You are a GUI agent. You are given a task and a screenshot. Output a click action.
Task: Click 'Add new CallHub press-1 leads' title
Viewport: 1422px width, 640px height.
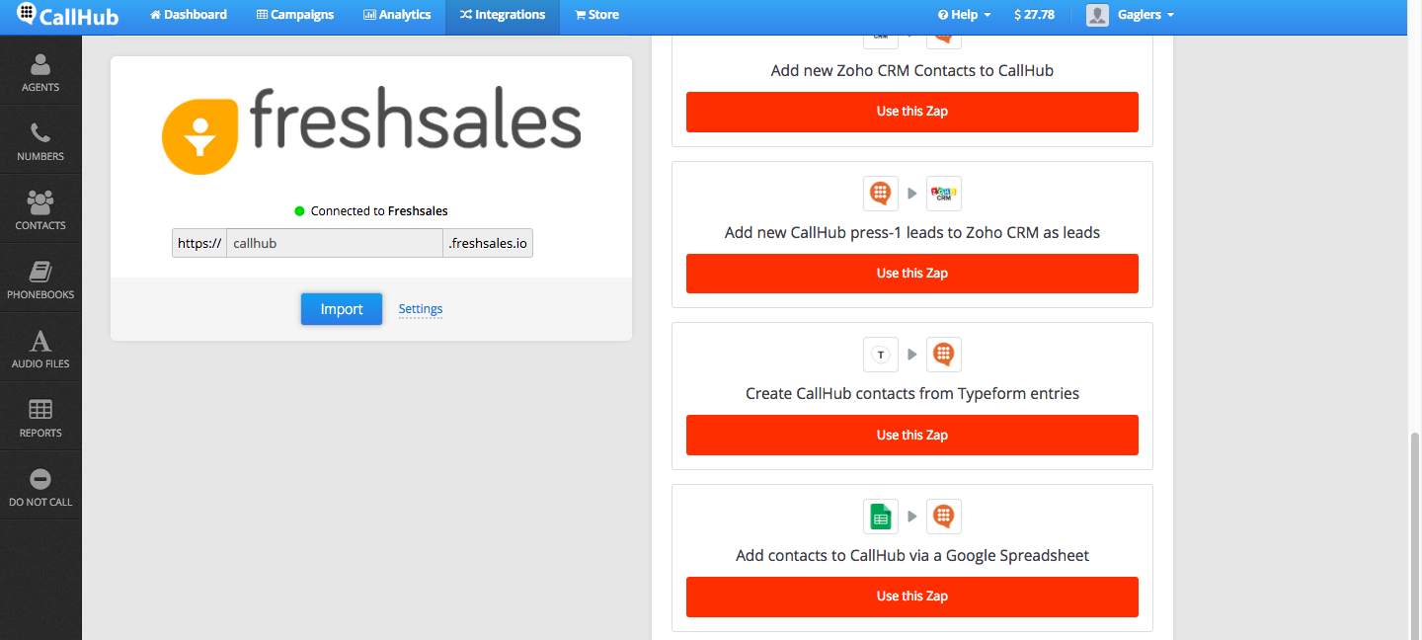(x=912, y=233)
